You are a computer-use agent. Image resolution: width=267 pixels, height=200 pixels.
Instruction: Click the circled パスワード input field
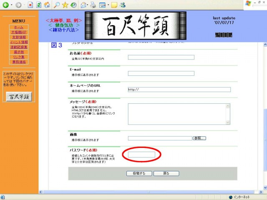coord(141,155)
